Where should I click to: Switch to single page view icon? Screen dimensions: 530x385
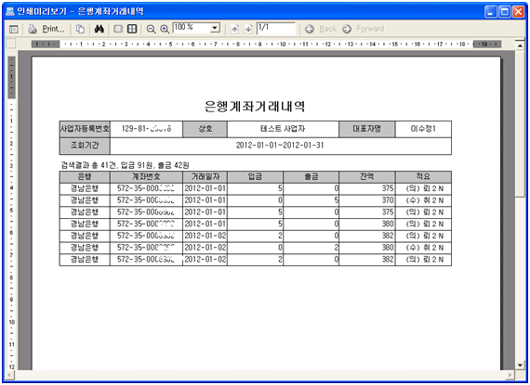coord(118,29)
